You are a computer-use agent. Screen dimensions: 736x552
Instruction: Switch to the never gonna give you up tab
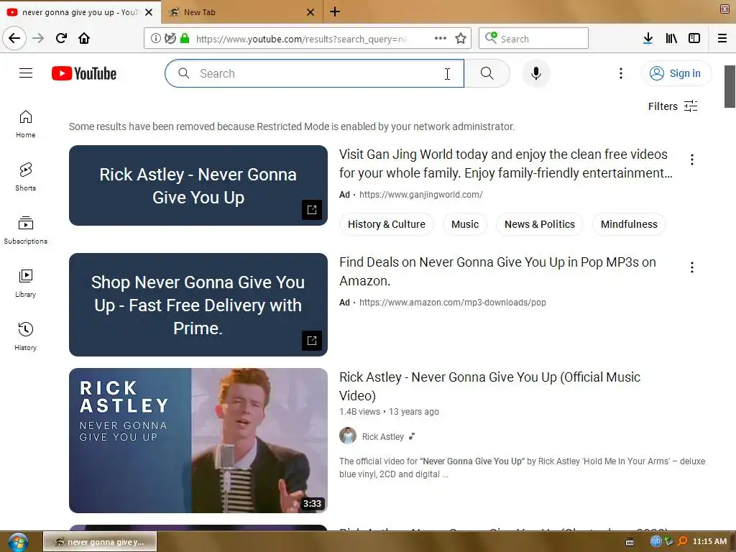[80, 12]
